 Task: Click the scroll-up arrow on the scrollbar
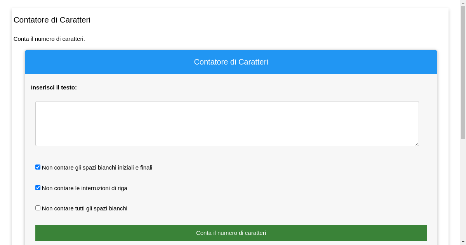463,3
